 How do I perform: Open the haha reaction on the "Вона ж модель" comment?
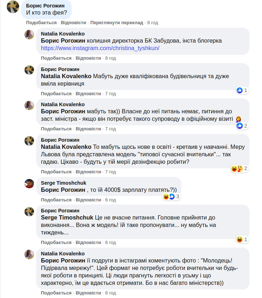pyautogui.click(x=242, y=239)
